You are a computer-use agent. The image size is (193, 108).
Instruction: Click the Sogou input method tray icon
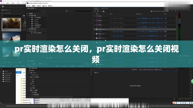click(x=173, y=103)
